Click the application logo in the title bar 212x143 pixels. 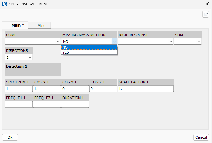coord(5,4)
